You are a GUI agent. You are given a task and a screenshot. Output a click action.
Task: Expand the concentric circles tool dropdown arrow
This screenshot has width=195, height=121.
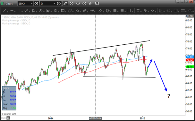pos(111,11)
